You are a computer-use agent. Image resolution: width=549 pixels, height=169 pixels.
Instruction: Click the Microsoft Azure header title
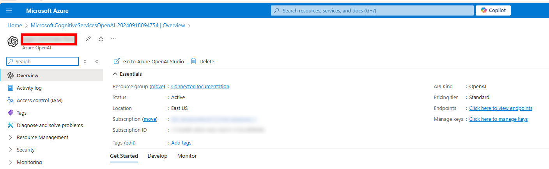47,10
